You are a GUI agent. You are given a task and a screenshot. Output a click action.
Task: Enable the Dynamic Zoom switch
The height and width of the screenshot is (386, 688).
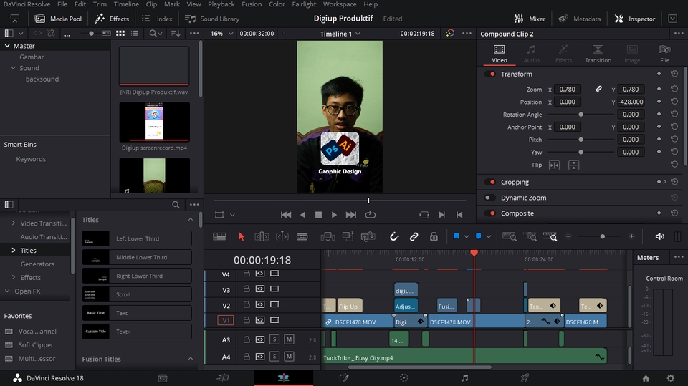click(489, 198)
